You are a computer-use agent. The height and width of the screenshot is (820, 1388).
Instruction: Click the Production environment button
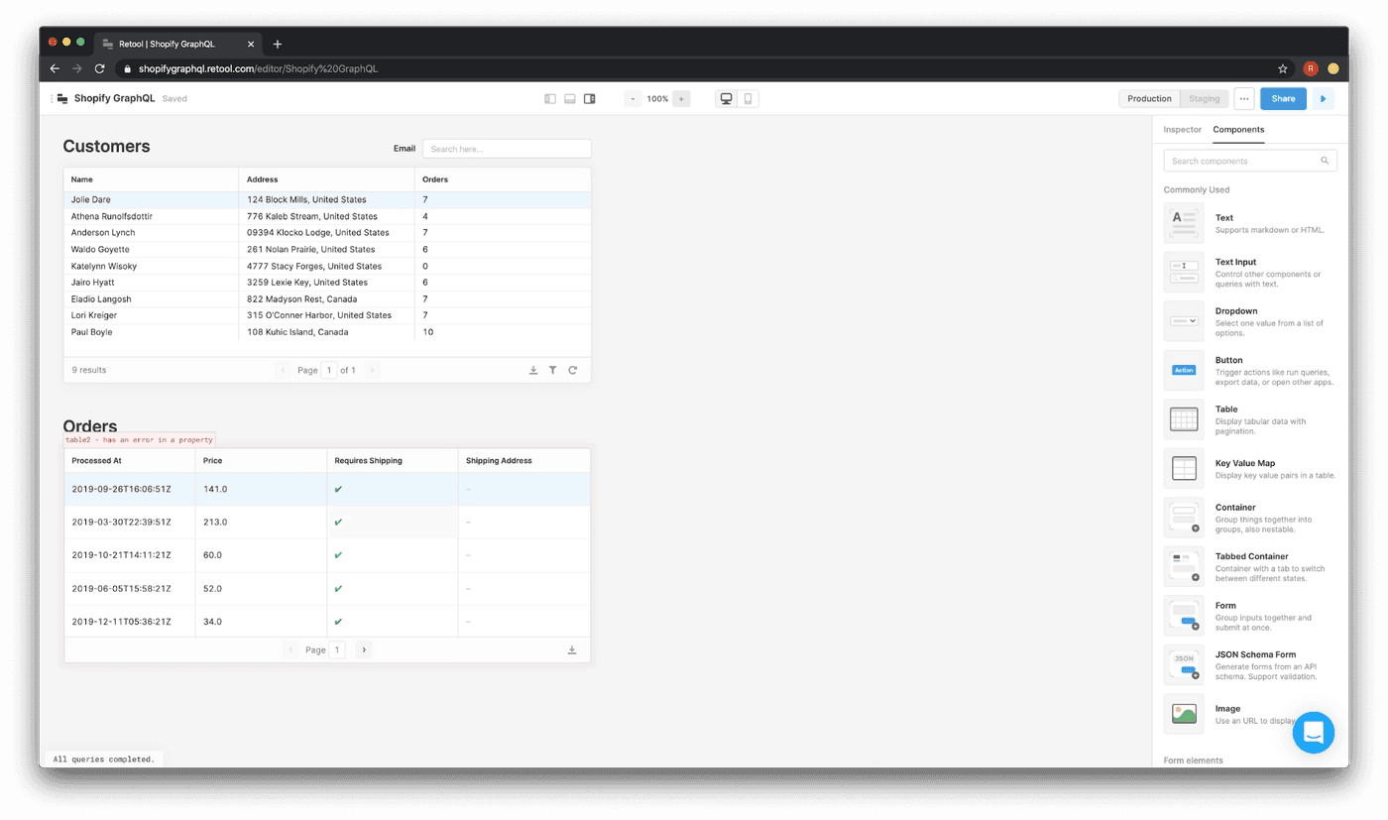click(1149, 99)
